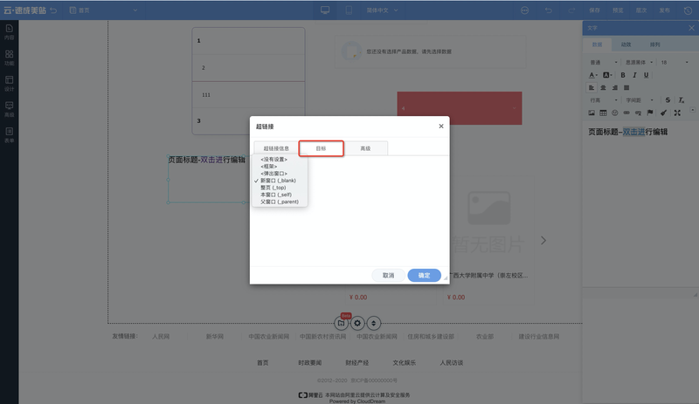699x404 pixels.
Task: Open the 高级 sidebar panel
Action: (x=9, y=109)
